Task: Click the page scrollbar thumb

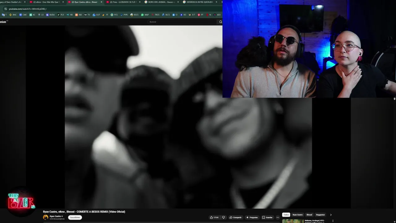Action: pyautogui.click(x=394, y=99)
